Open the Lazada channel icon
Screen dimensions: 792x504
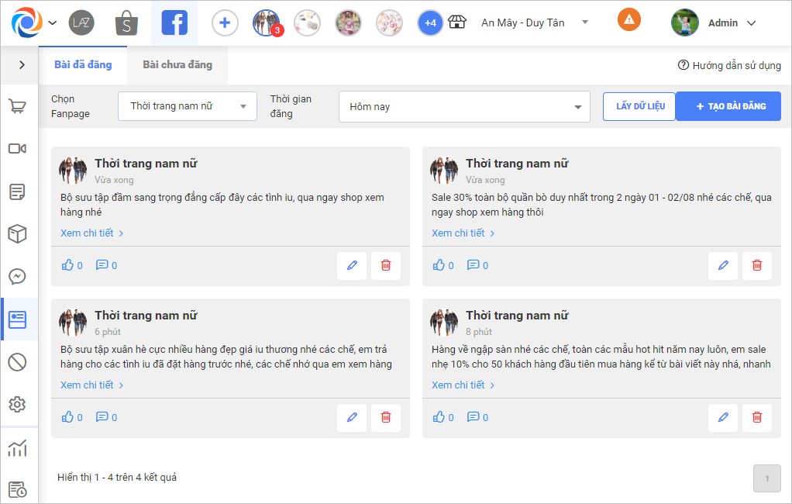point(81,22)
